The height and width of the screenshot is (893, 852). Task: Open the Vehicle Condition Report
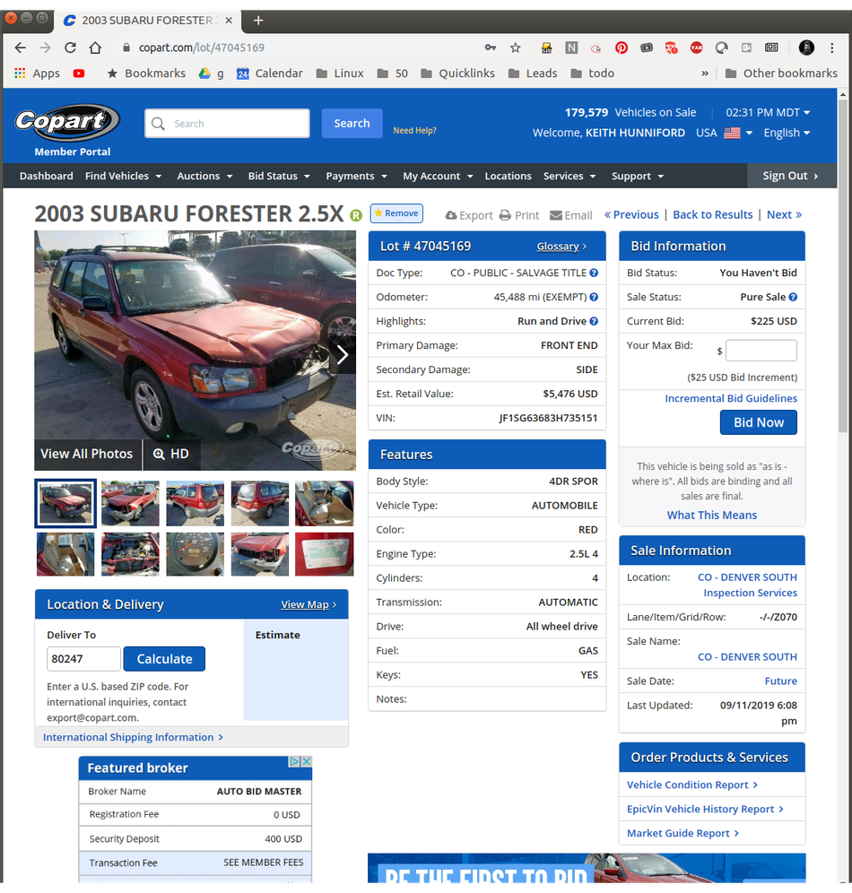(x=692, y=785)
